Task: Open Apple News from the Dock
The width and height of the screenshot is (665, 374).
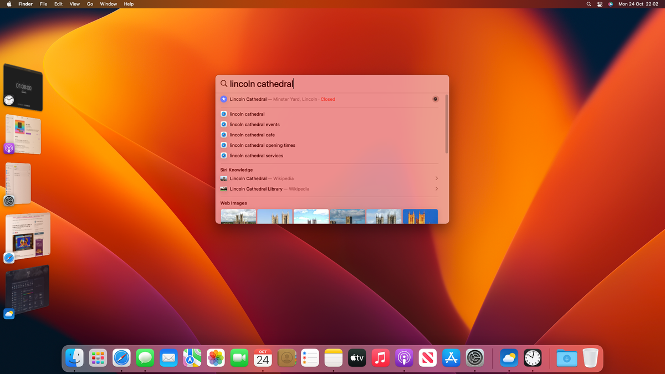Action: (427, 358)
